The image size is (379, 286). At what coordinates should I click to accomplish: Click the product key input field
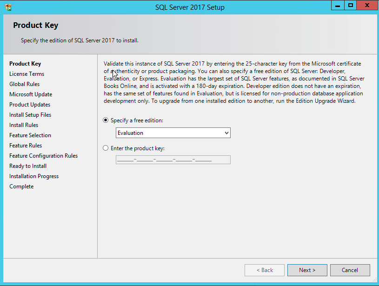tap(173, 160)
